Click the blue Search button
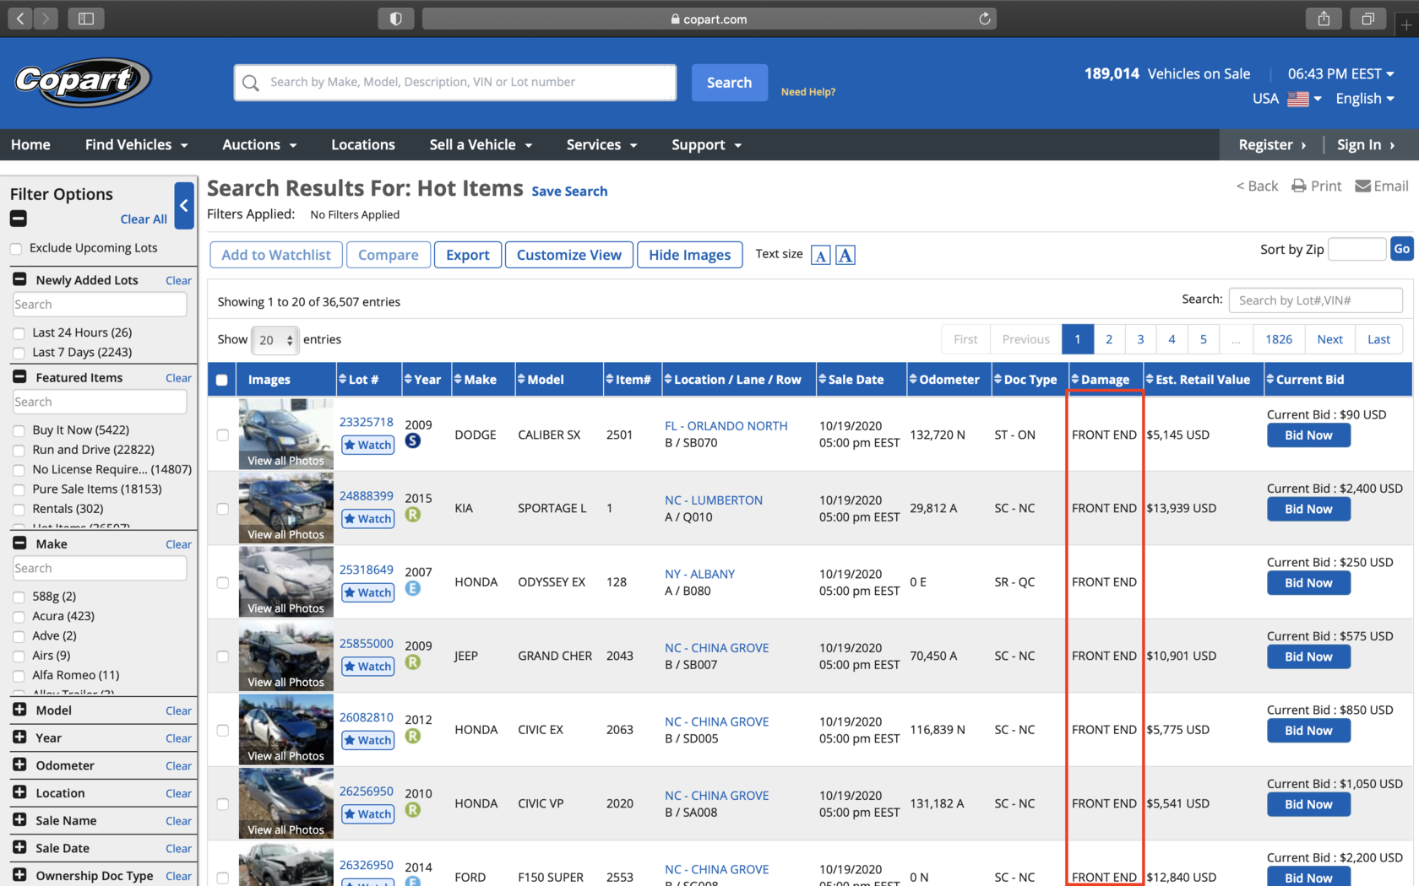 (x=730, y=83)
